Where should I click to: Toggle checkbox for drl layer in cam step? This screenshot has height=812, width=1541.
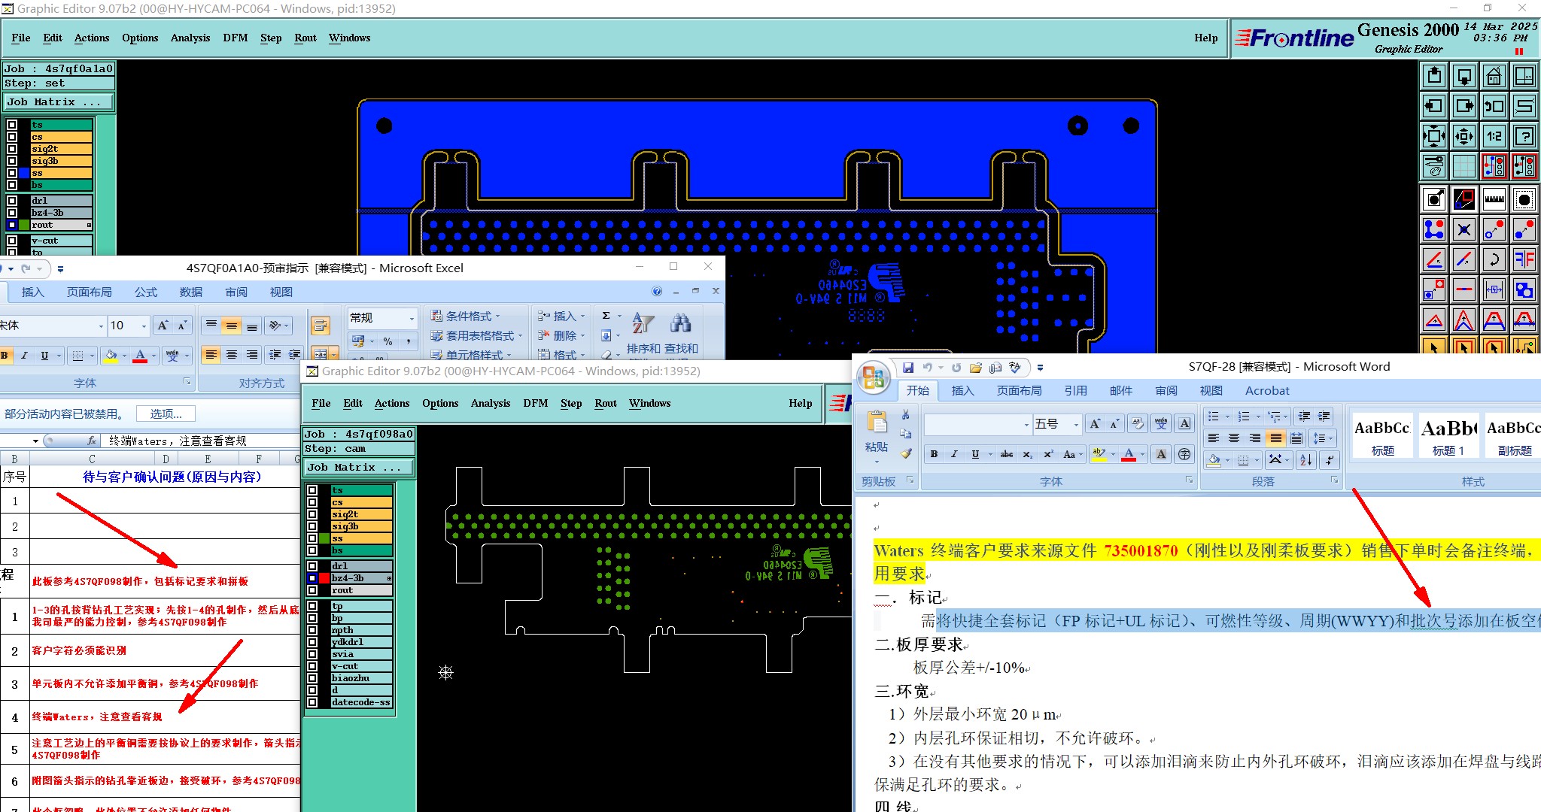pos(312,566)
